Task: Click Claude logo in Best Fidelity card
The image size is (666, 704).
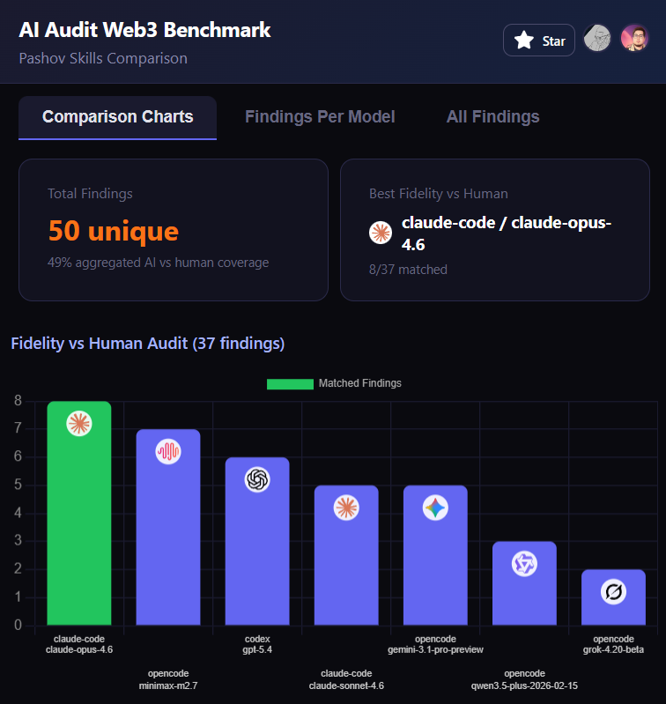Action: 380,233
